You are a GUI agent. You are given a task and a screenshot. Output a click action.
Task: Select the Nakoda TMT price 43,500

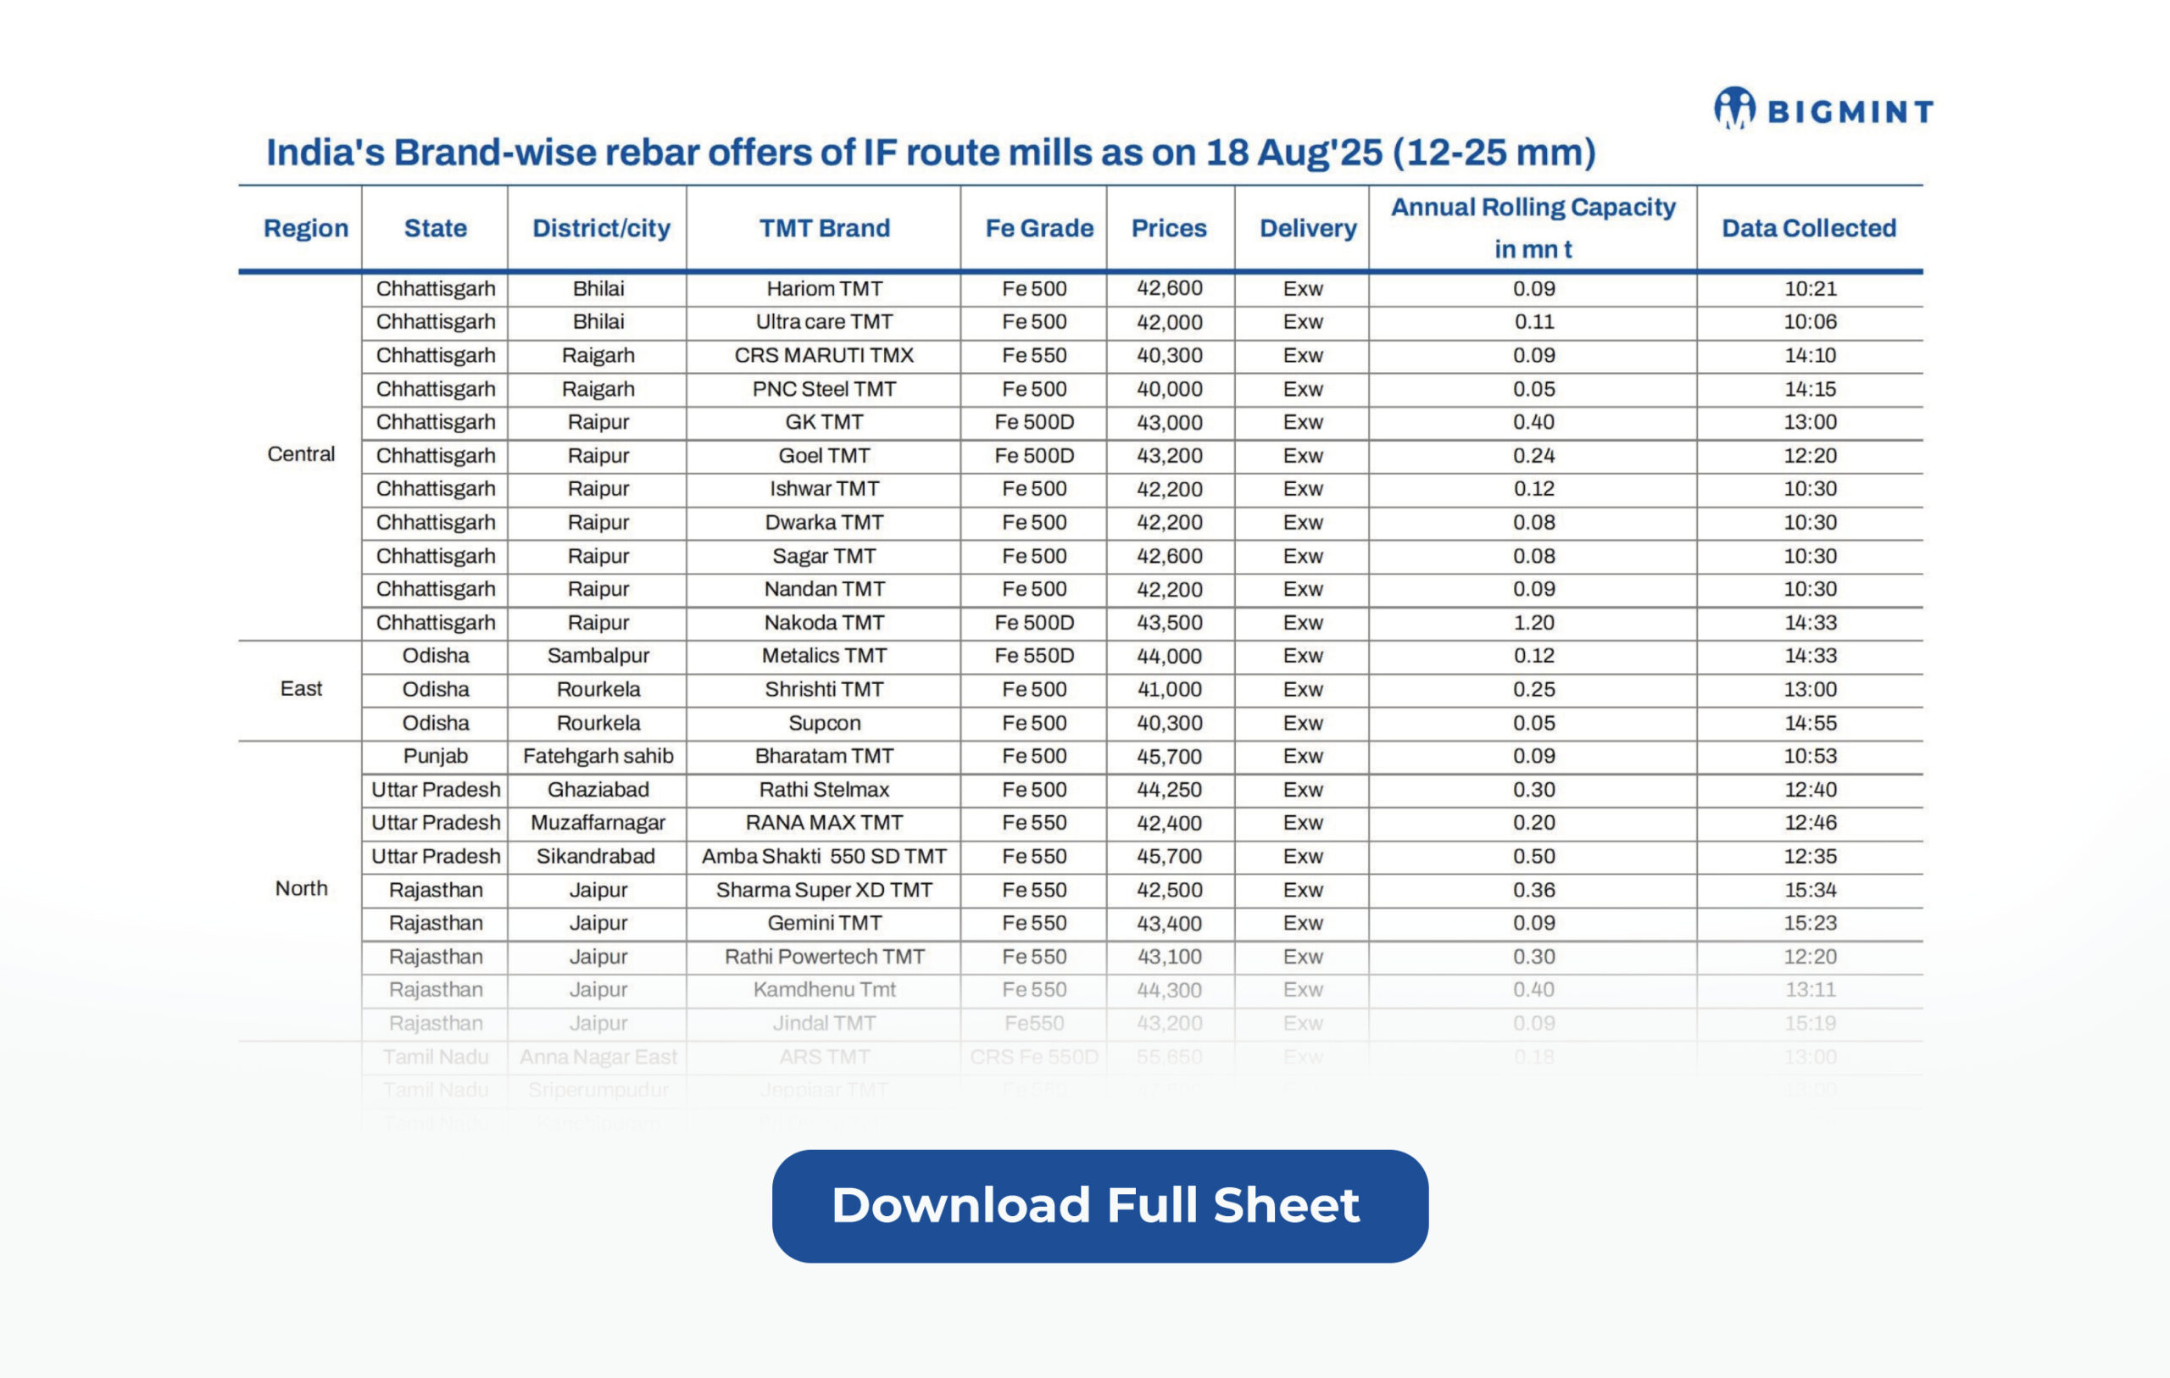coord(1169,623)
